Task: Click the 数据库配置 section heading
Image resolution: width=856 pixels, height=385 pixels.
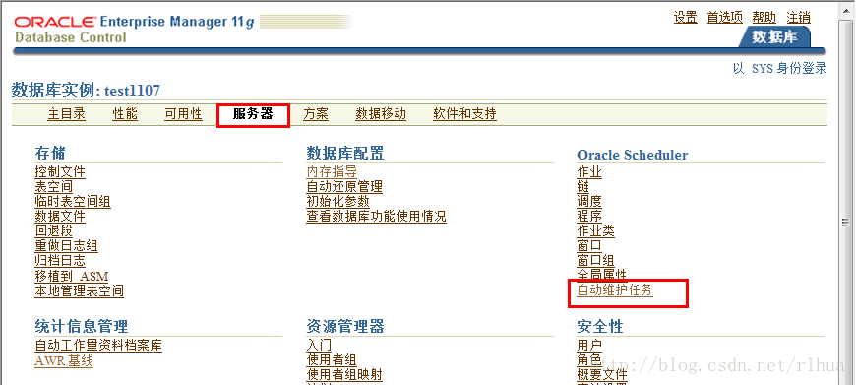Action: pos(345,153)
